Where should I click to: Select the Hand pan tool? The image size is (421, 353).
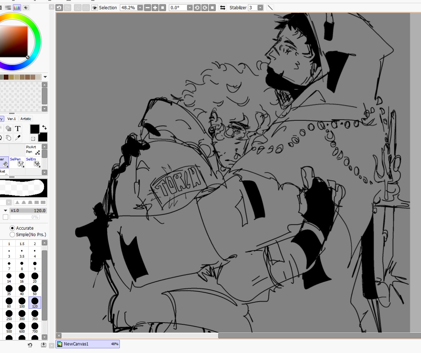8,138
